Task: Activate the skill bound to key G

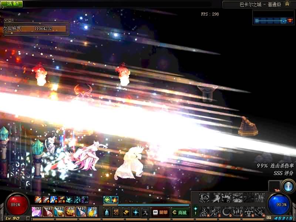Action: pyautogui.click(x=249, y=212)
